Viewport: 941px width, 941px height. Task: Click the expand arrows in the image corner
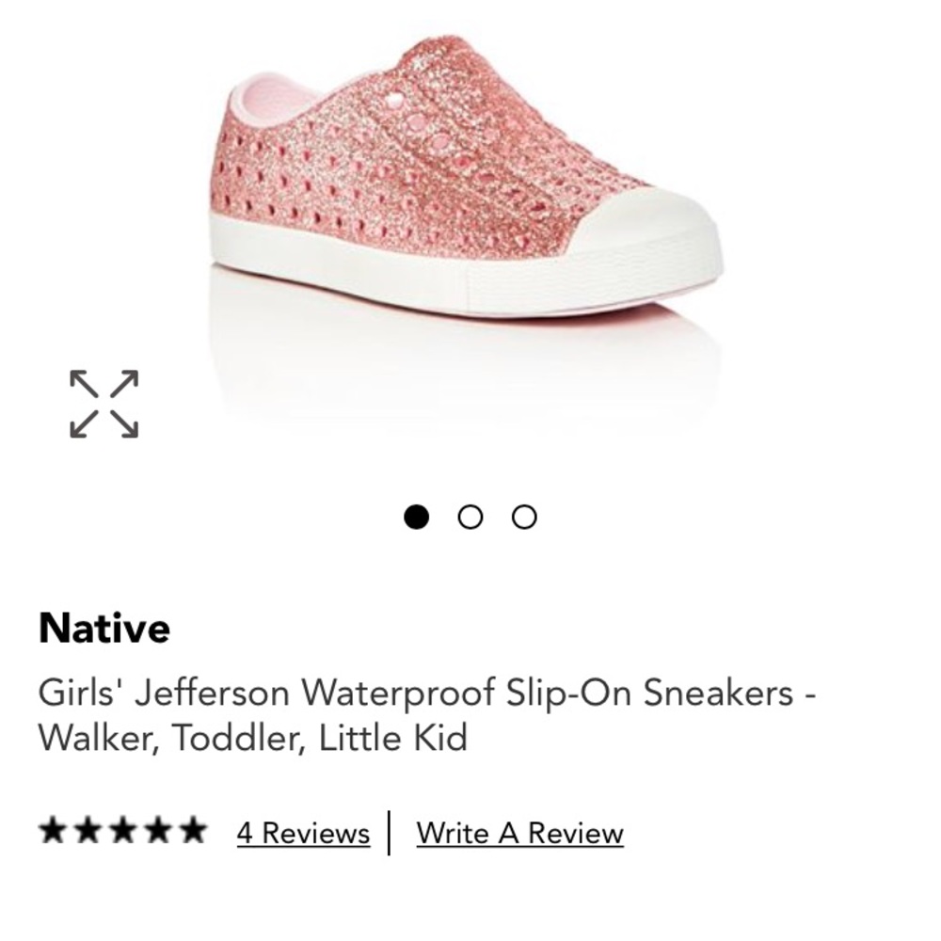[x=105, y=405]
